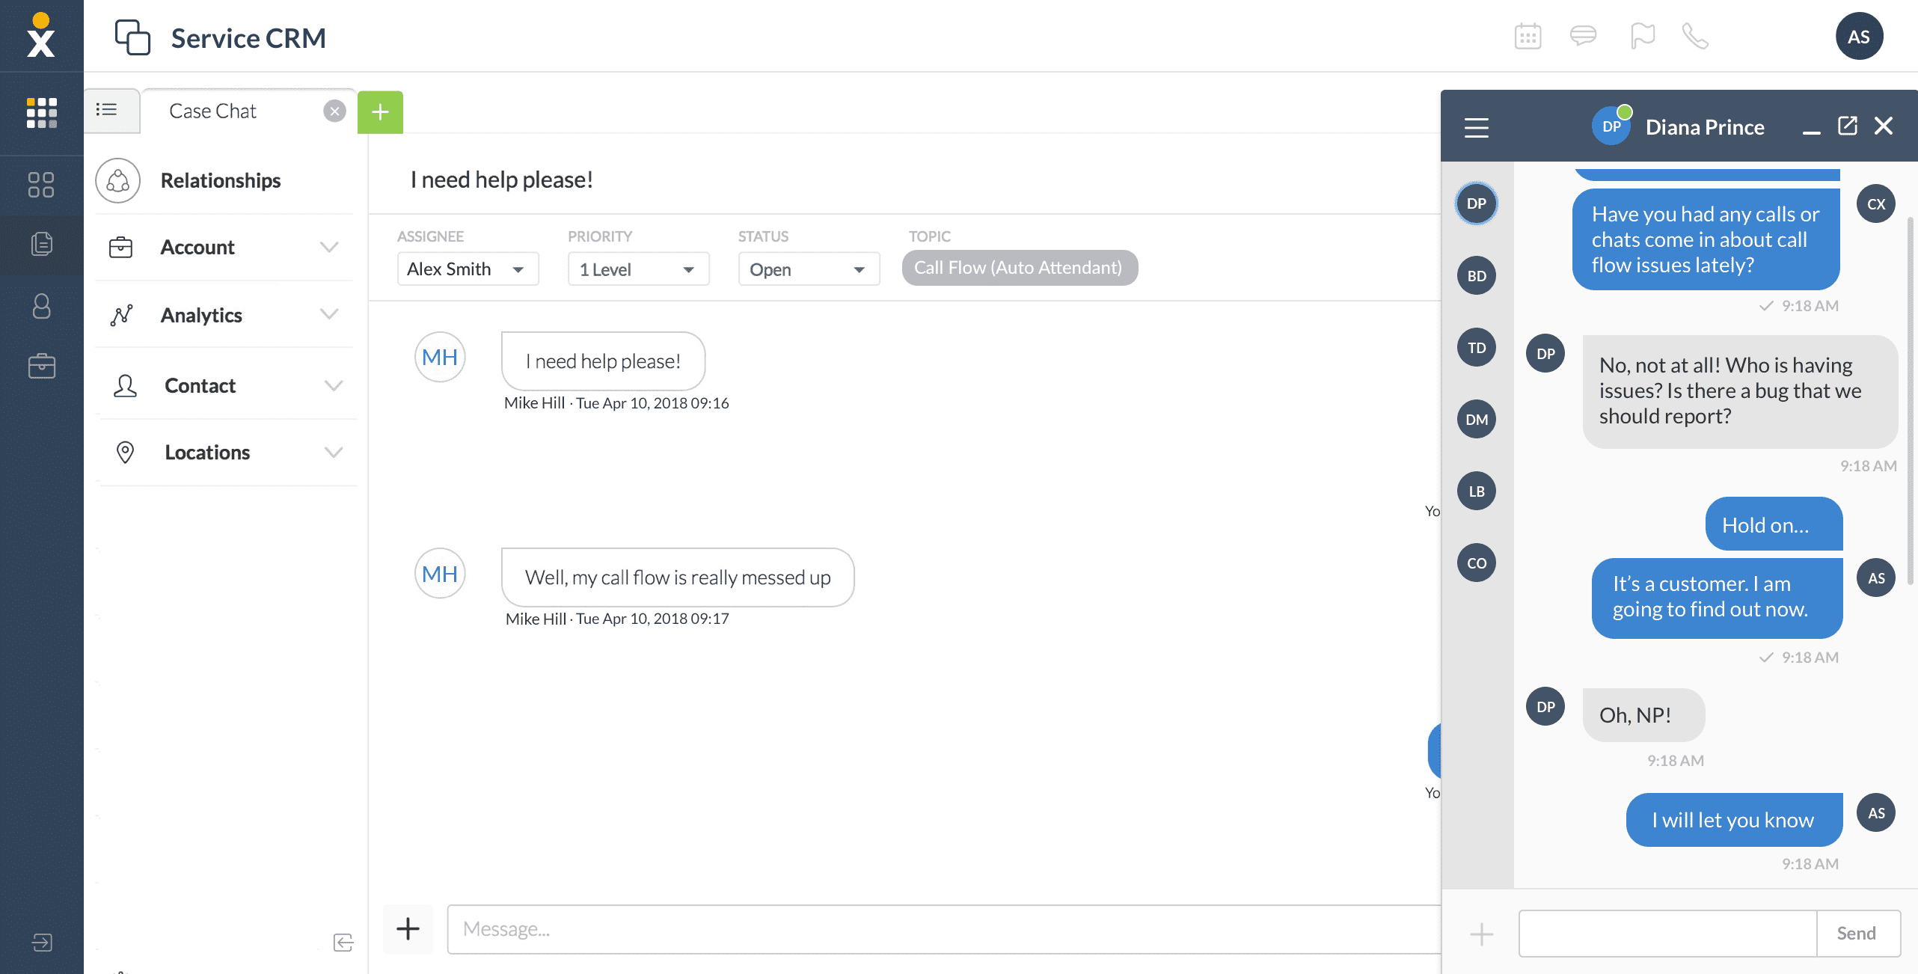Pop out Diana Prince chat window
This screenshot has height=974, width=1918.
(x=1847, y=126)
